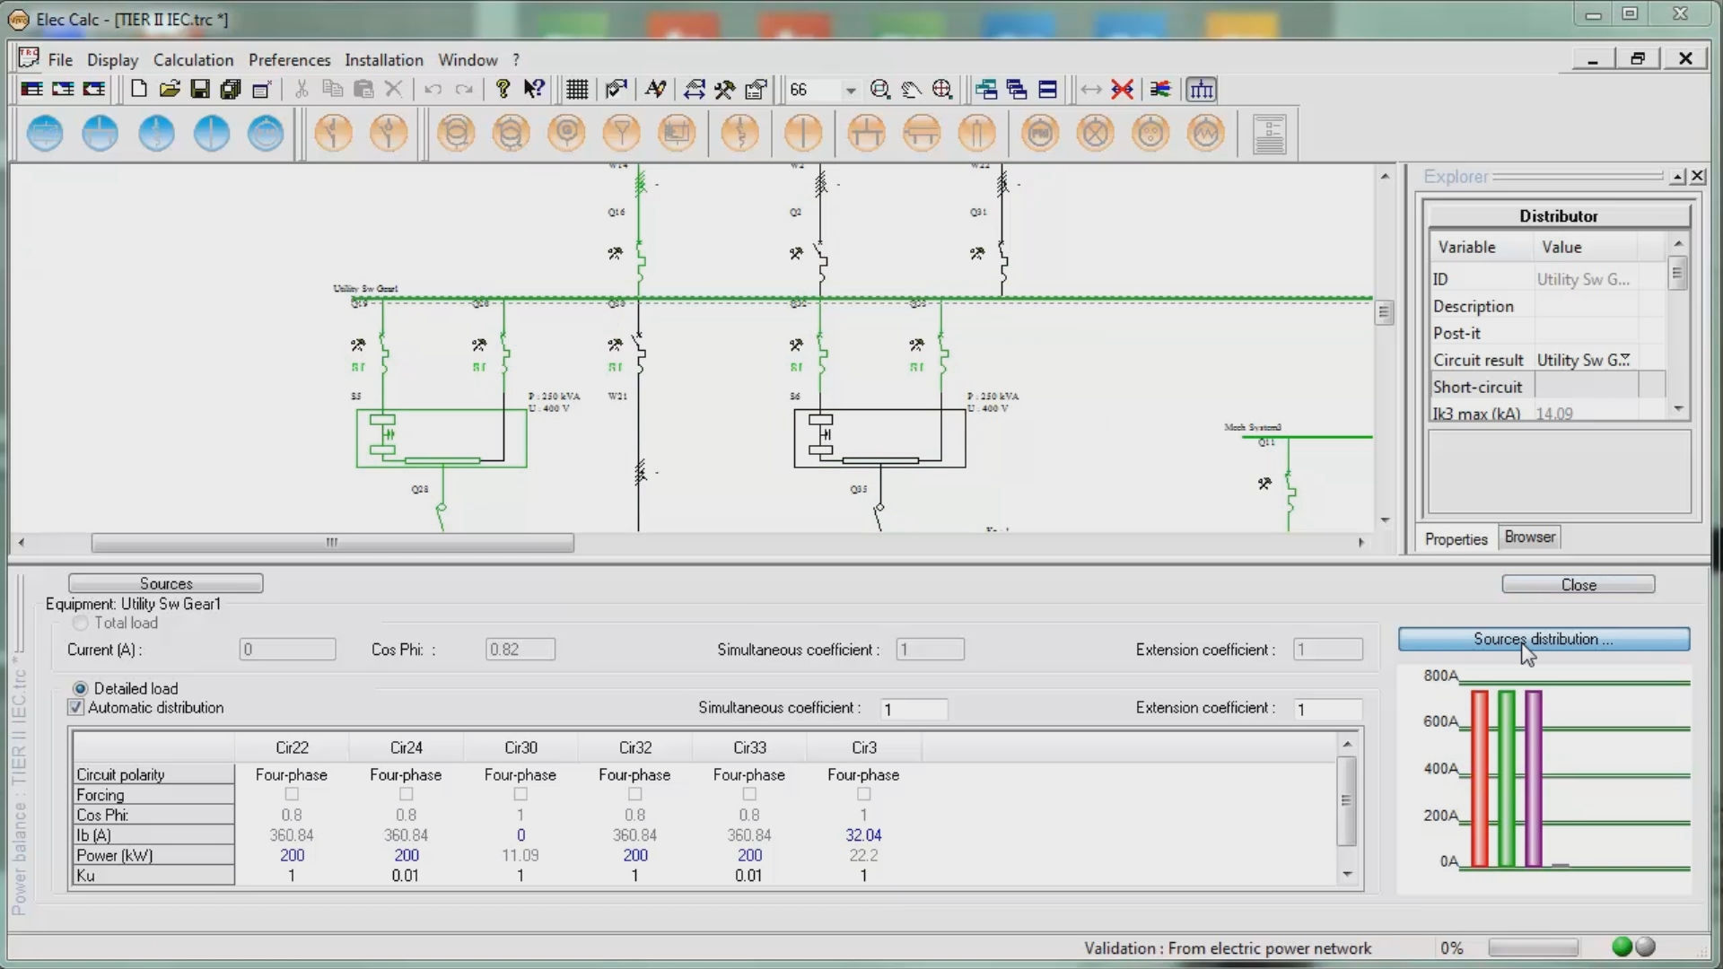Viewport: 1723px width, 969px height.
Task: Tick the Forcing checkbox for Cir24
Action: [407, 794]
